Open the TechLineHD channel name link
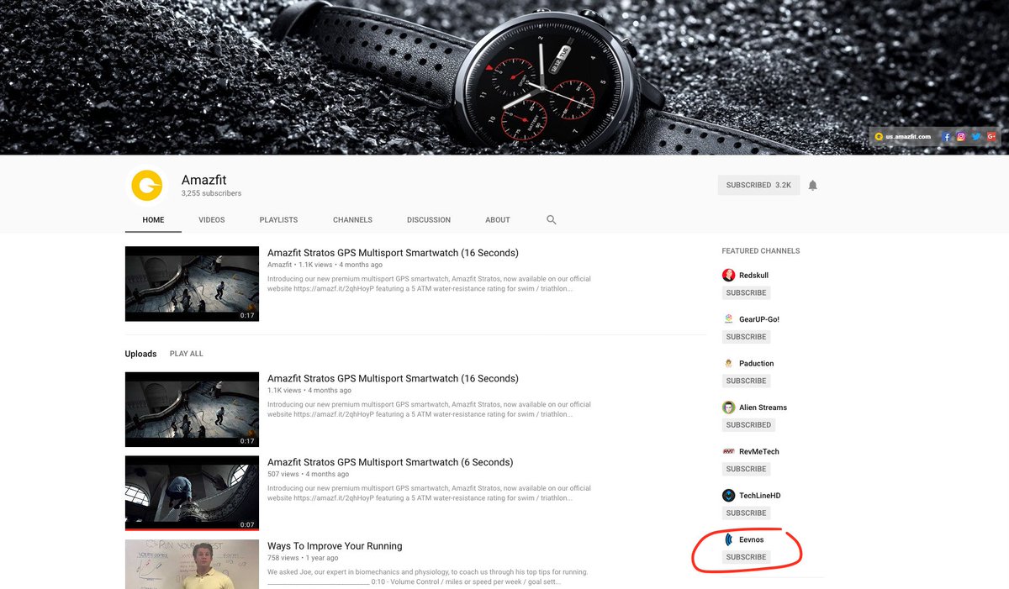The width and height of the screenshot is (1009, 589). click(760, 496)
